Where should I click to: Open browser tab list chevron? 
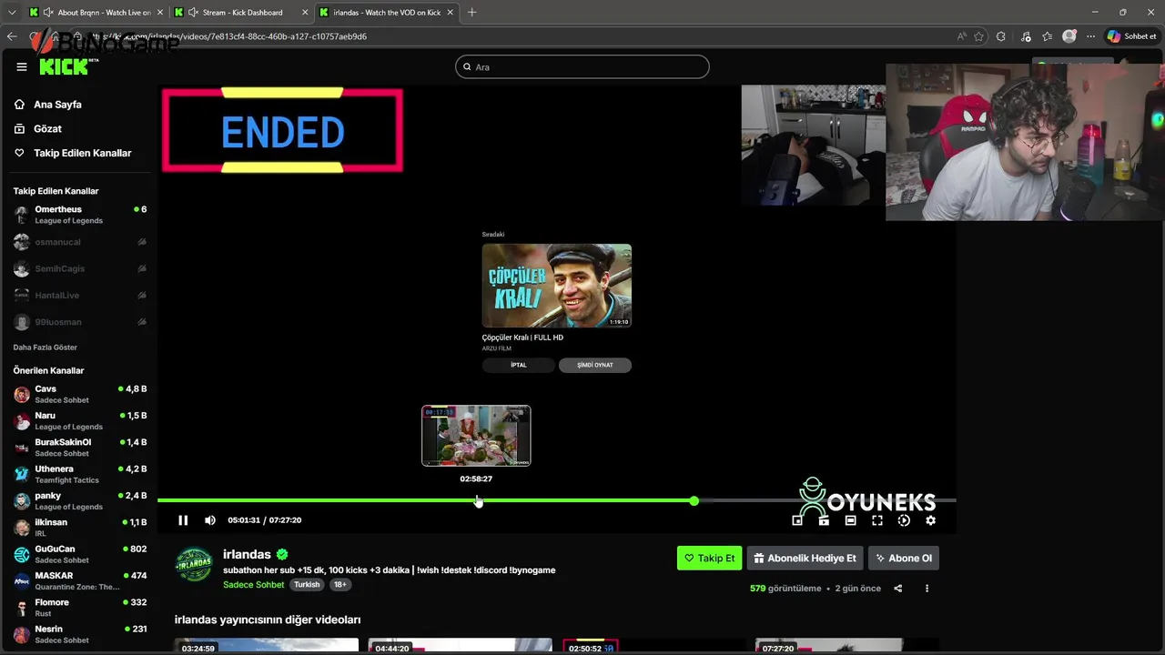tap(12, 13)
